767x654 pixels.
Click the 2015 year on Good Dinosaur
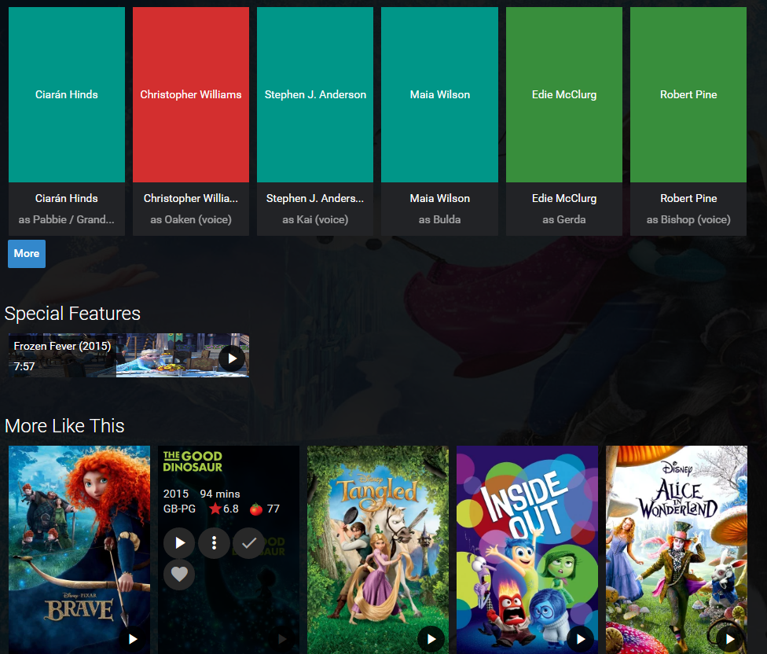tap(175, 494)
